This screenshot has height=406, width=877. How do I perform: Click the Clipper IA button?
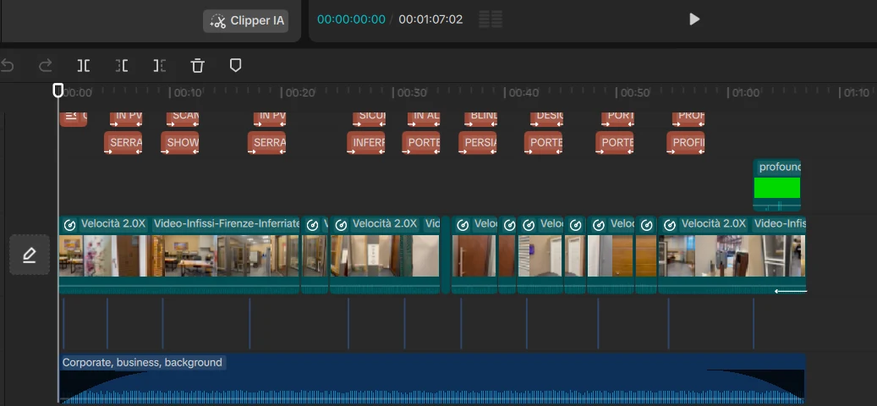tap(245, 21)
